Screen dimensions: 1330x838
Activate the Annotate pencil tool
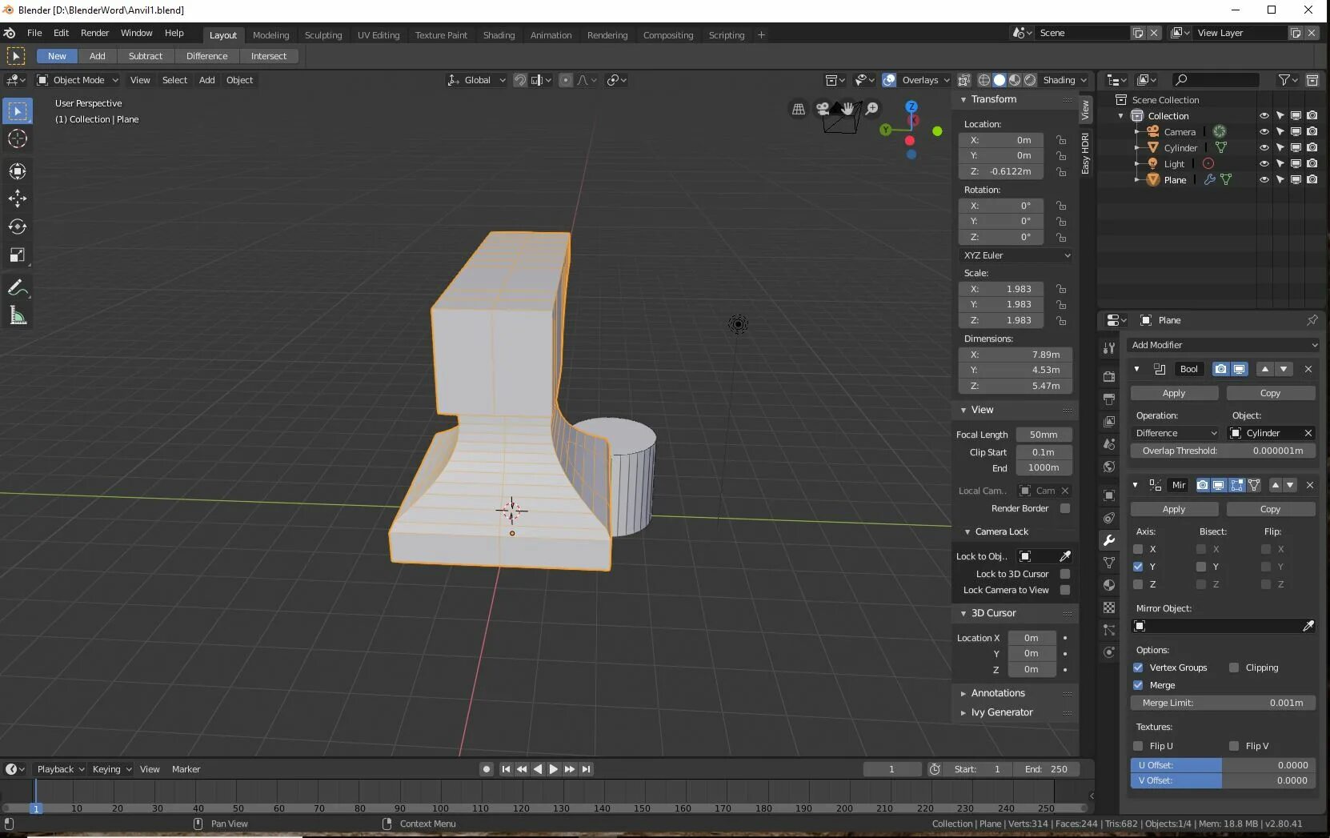[17, 288]
